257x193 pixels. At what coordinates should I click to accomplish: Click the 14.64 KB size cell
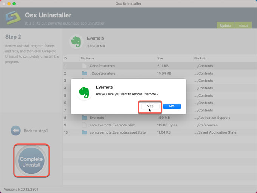tap(164, 73)
